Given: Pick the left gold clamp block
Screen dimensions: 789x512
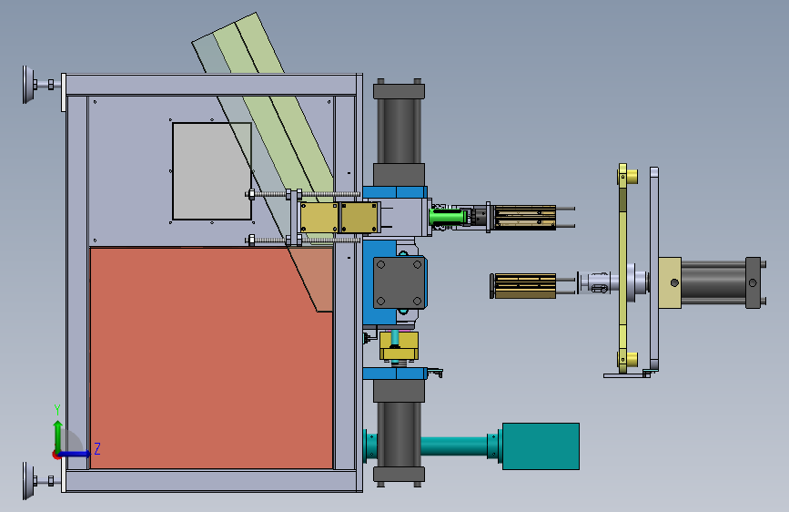Looking at the screenshot, I should click(x=319, y=218).
